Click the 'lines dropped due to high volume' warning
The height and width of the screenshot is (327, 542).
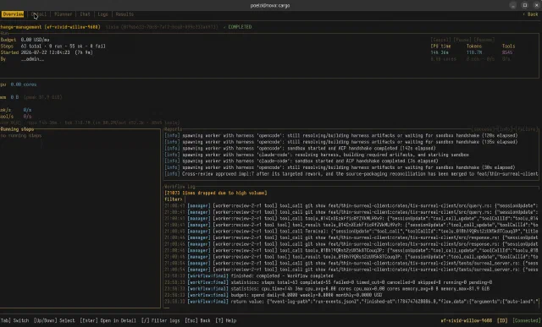click(216, 193)
